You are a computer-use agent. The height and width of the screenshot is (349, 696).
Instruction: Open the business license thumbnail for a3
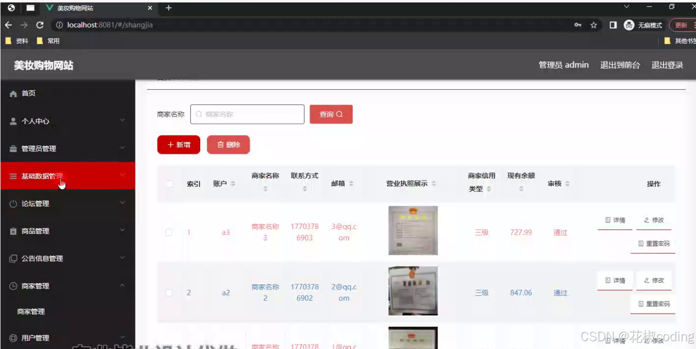[x=413, y=231]
